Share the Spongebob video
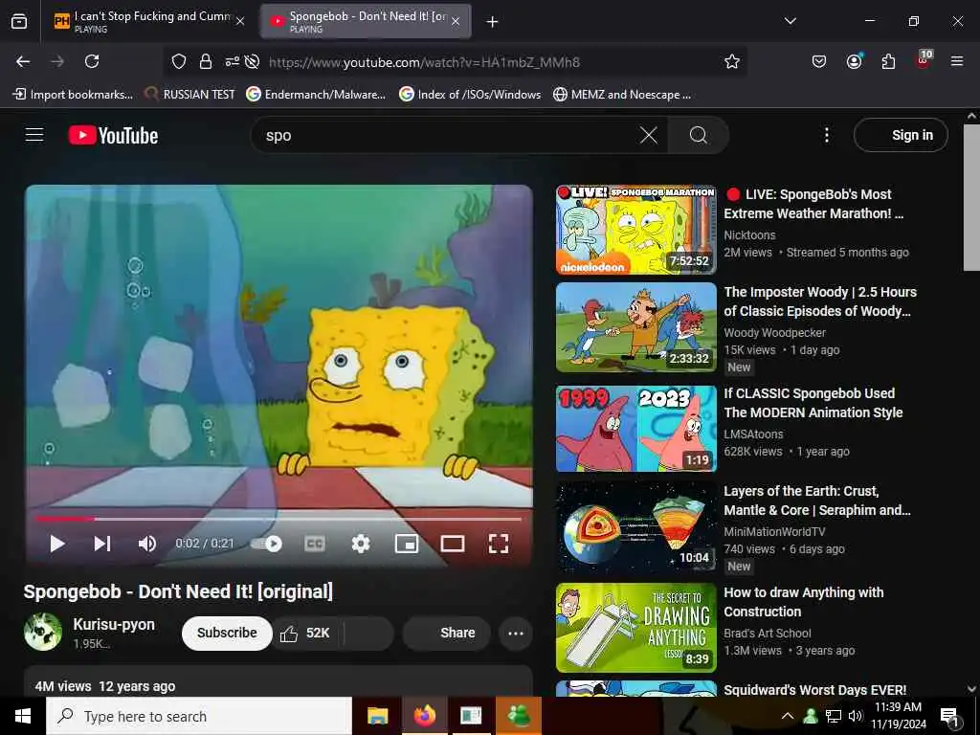Screen dimensions: 980x735 click(x=446, y=634)
